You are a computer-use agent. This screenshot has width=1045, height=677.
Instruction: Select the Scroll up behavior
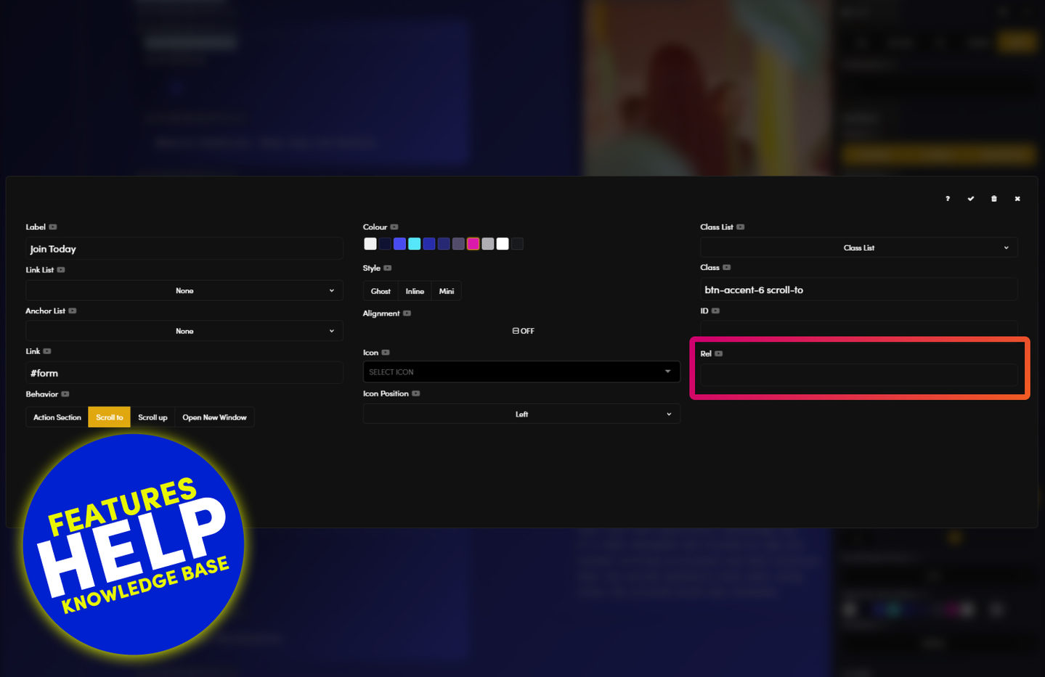tap(153, 418)
